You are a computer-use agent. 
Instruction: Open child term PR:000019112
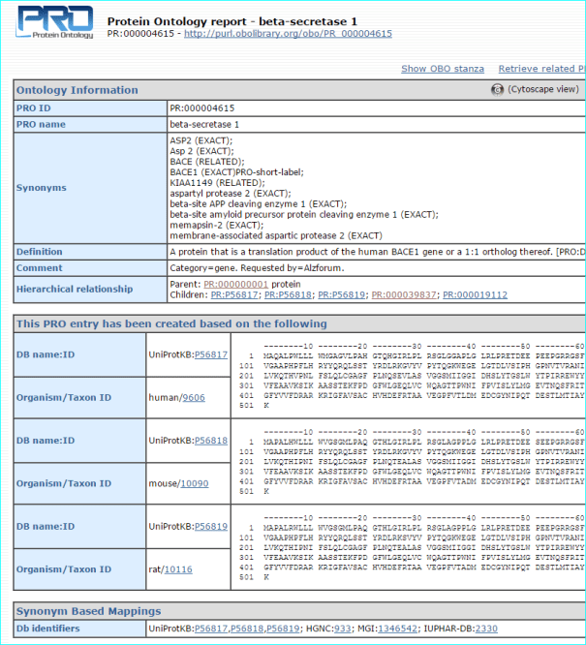point(475,294)
